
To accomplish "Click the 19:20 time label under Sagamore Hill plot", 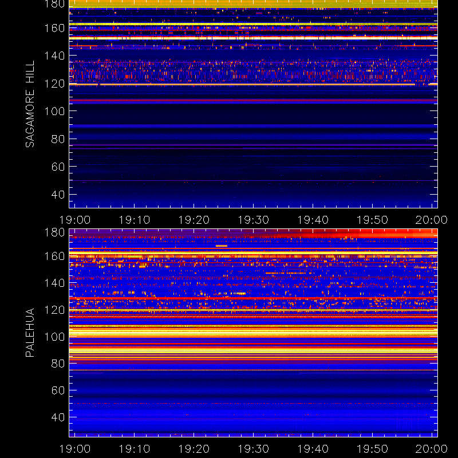I will [194, 220].
